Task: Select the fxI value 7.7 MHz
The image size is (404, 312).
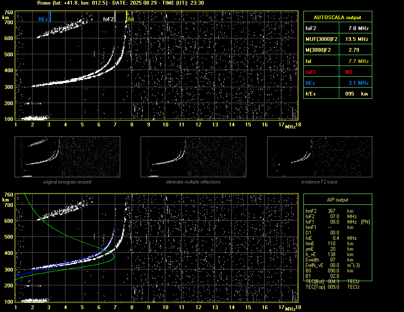Action: coord(359,61)
